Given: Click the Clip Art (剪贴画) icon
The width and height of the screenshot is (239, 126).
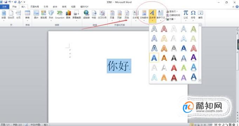Looking at the screenshot, I should tap(43, 15).
